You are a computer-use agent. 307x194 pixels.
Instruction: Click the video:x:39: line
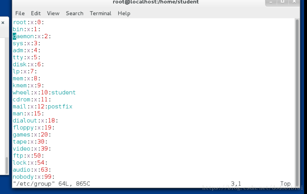[32, 149]
